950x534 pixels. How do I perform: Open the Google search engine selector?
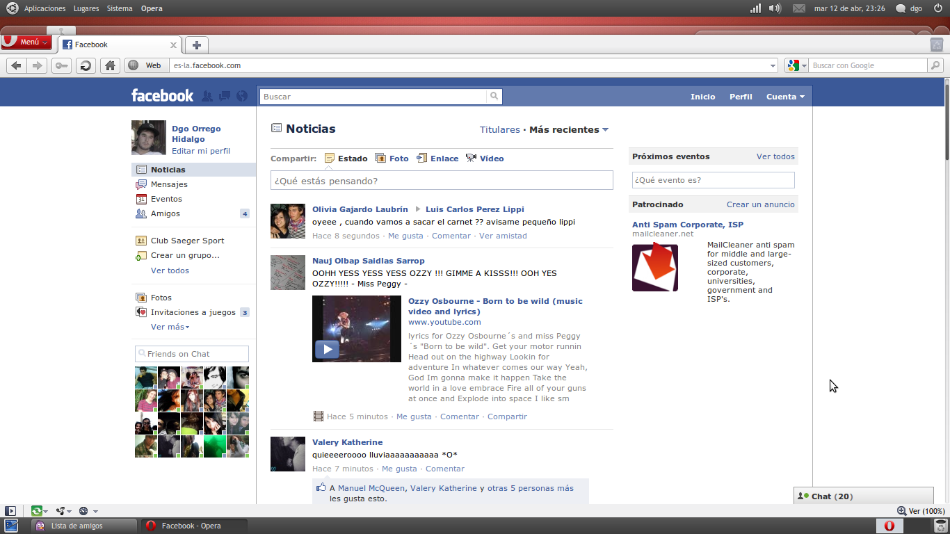click(x=797, y=65)
